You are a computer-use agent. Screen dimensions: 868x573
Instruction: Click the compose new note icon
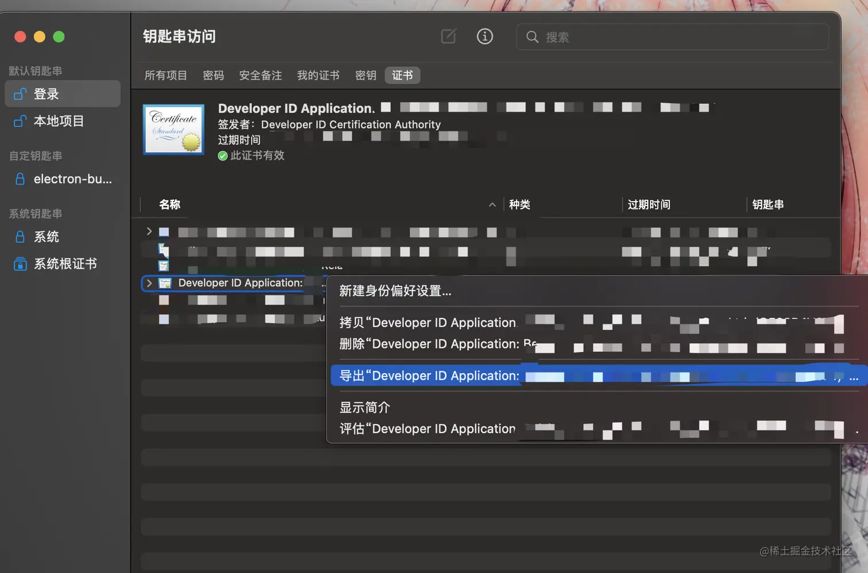click(448, 36)
